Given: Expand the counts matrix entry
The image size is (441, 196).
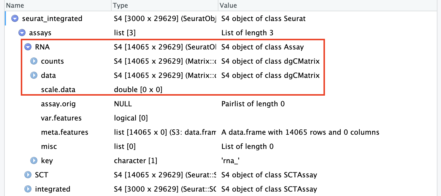Looking at the screenshot, I should [34, 61].
